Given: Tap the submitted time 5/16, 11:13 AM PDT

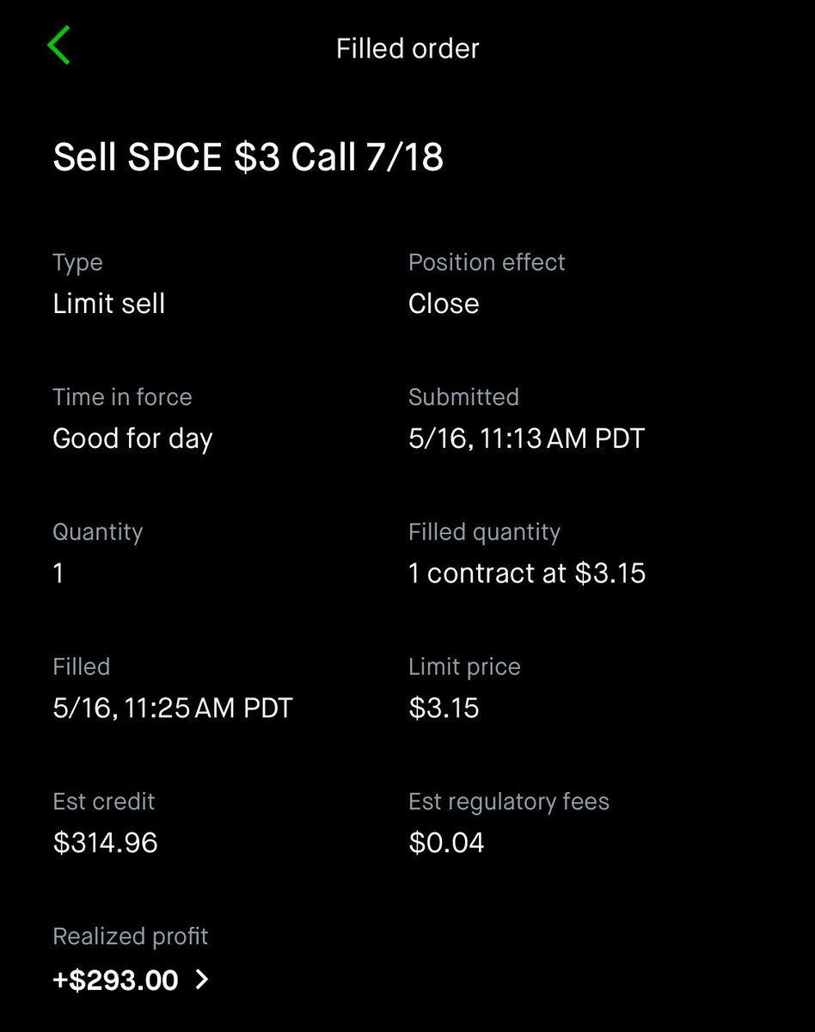Looking at the screenshot, I should [526, 439].
